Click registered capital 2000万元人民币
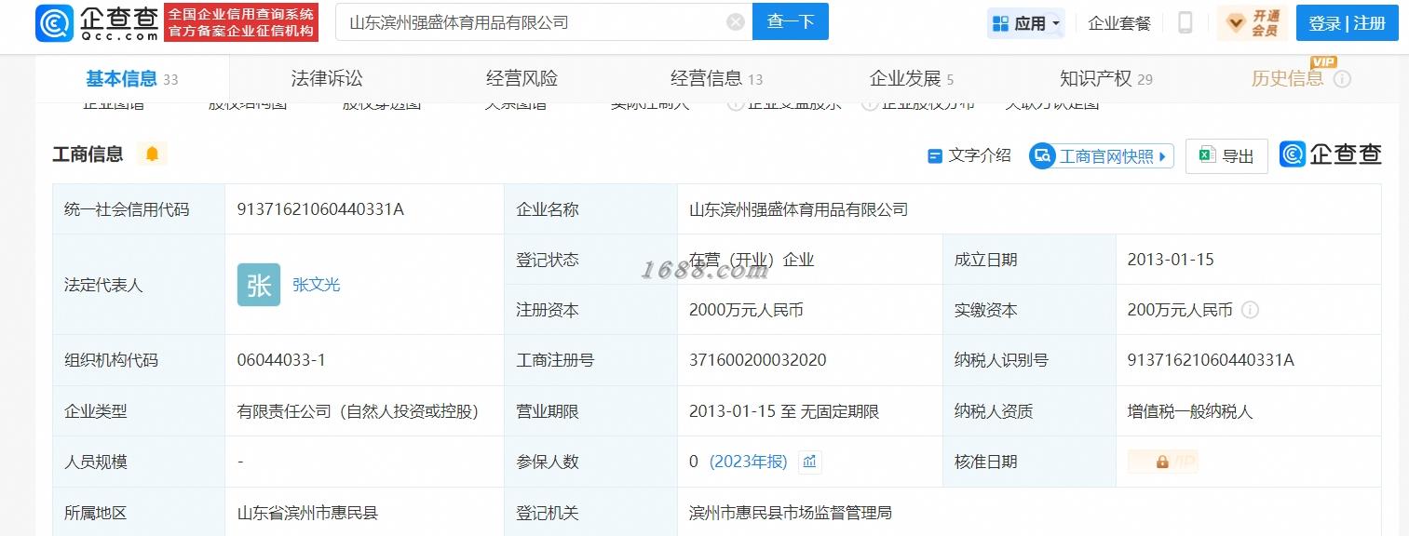This screenshot has width=1409, height=536. point(746,310)
